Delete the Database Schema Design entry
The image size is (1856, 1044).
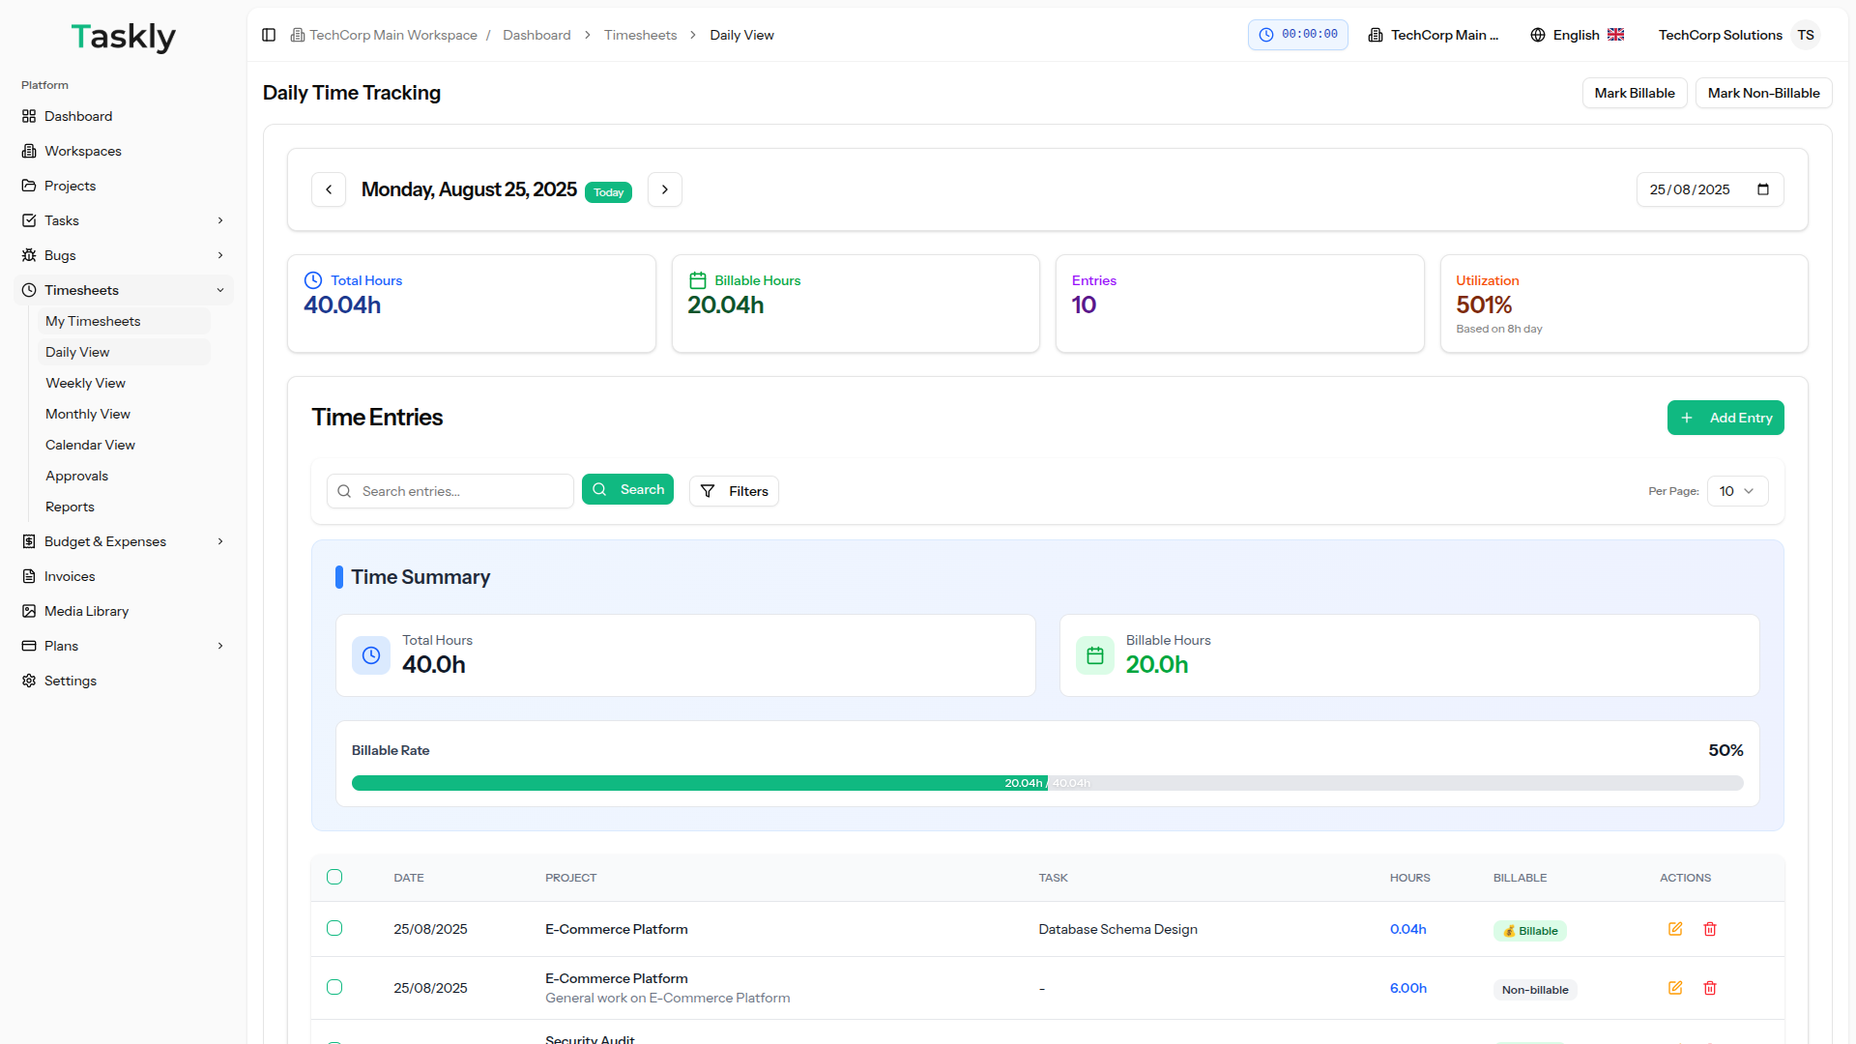[1710, 929]
